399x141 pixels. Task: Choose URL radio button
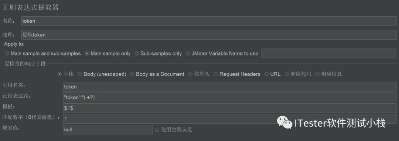pos(266,74)
